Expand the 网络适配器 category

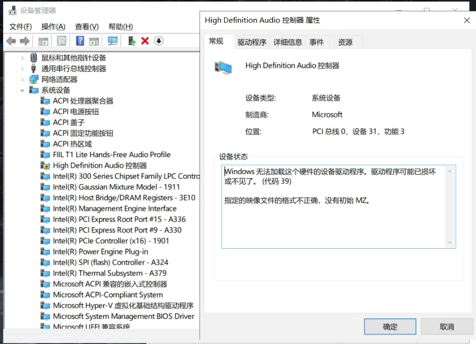(22, 80)
